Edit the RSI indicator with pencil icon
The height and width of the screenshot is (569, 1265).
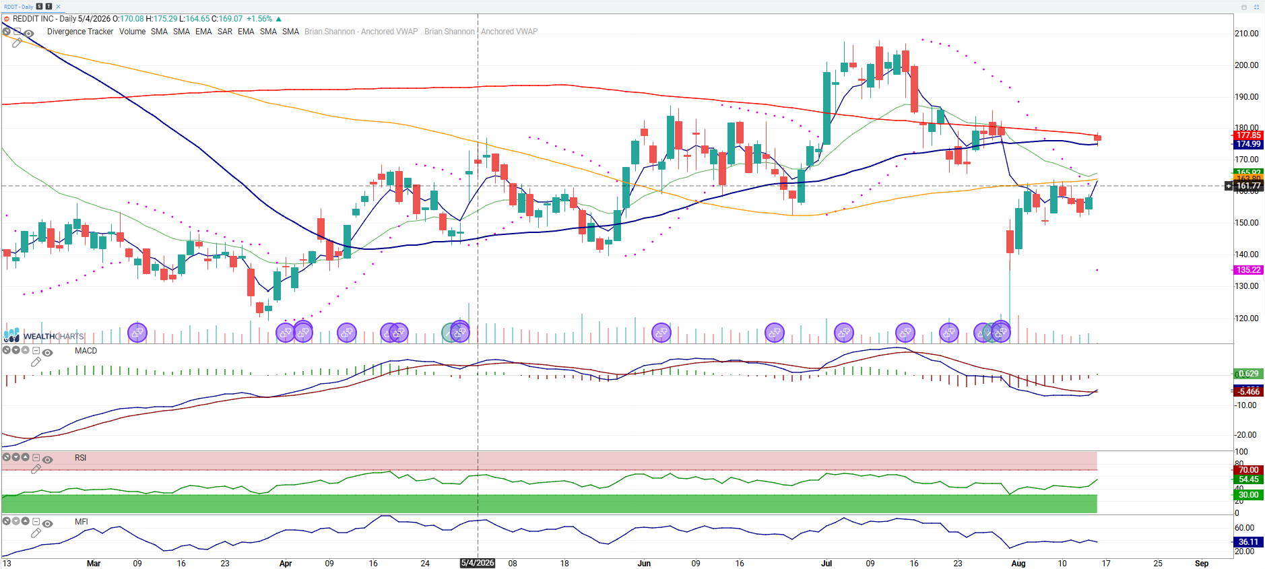point(36,469)
